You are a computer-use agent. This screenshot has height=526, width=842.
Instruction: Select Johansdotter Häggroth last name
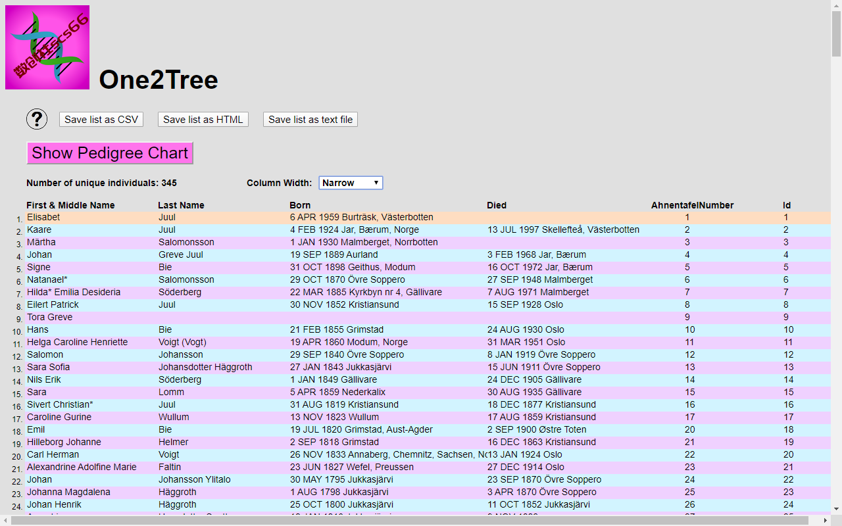(x=205, y=367)
